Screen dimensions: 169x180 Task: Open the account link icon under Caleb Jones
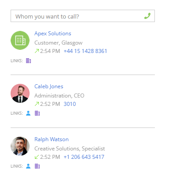[x=37, y=113]
